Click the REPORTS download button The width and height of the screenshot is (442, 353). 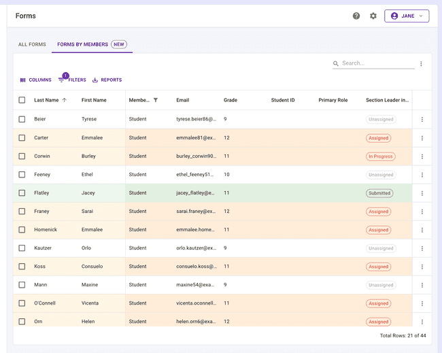(x=107, y=80)
